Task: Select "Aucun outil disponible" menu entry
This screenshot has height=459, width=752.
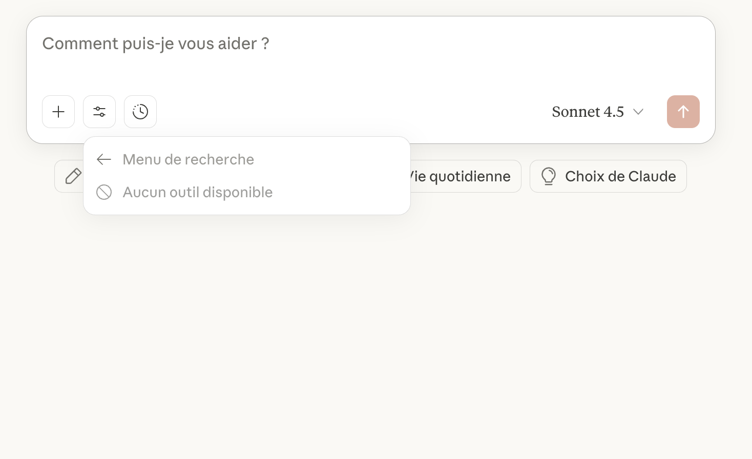Action: tap(197, 192)
